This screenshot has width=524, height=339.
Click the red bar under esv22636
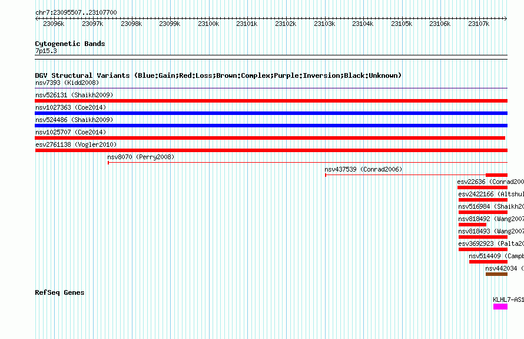(x=482, y=187)
